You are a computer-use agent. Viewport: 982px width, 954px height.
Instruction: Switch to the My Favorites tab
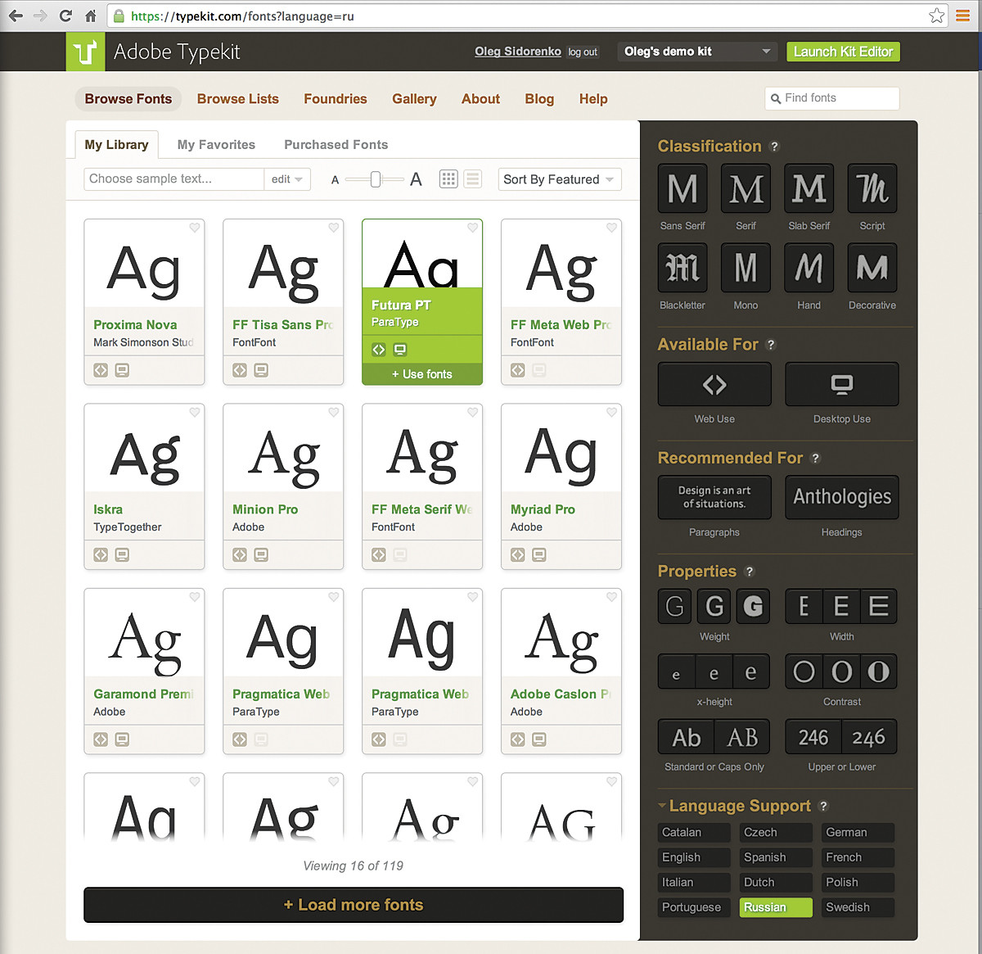pos(216,145)
